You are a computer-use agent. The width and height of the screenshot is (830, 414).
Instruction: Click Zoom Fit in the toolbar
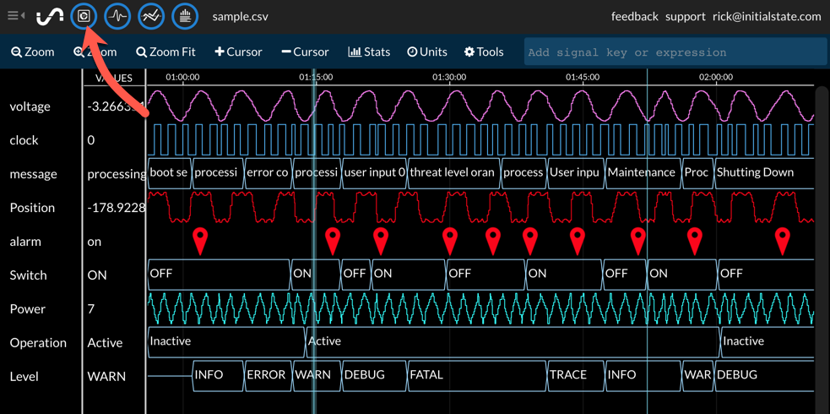(165, 52)
